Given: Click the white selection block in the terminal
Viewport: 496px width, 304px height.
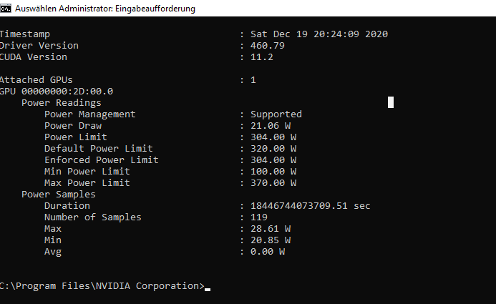Looking at the screenshot, I should pos(391,102).
